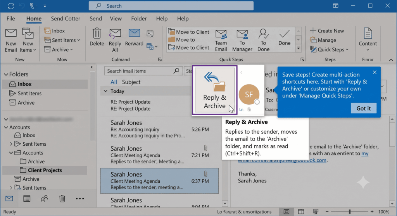Collapse the Today group header

105,91
